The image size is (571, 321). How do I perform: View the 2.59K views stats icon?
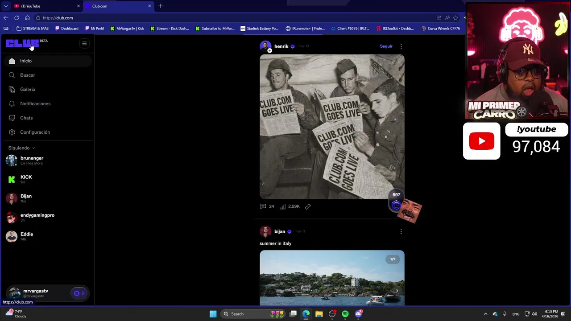[x=283, y=206]
